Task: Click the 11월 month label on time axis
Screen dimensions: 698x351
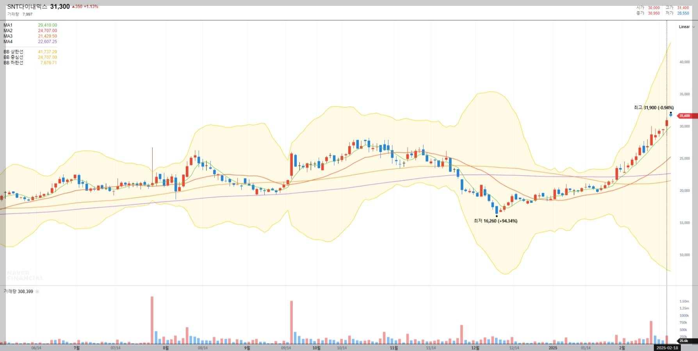Action: pos(394,348)
